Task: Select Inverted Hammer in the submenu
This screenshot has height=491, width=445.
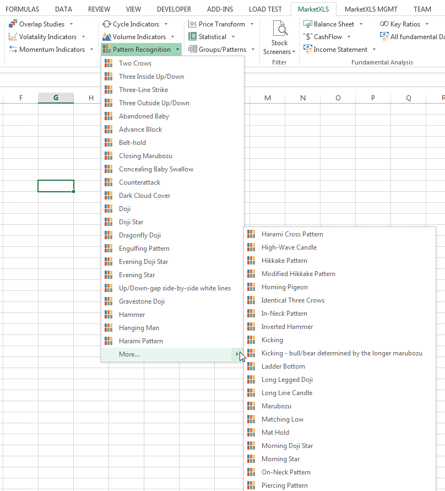Action: [x=340, y=327]
